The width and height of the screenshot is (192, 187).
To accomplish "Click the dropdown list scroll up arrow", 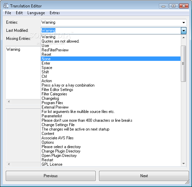I will (x=184, y=38).
